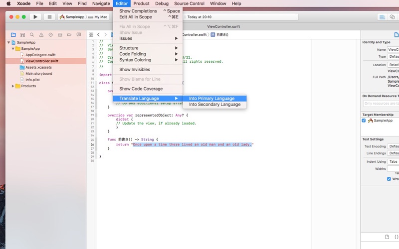Click the Stop button in toolbar

click(x=49, y=17)
